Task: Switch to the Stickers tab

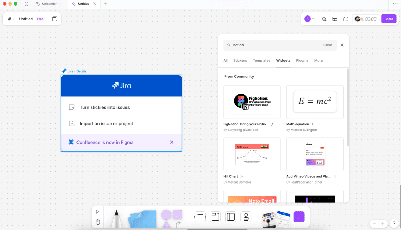Action: pos(240,61)
